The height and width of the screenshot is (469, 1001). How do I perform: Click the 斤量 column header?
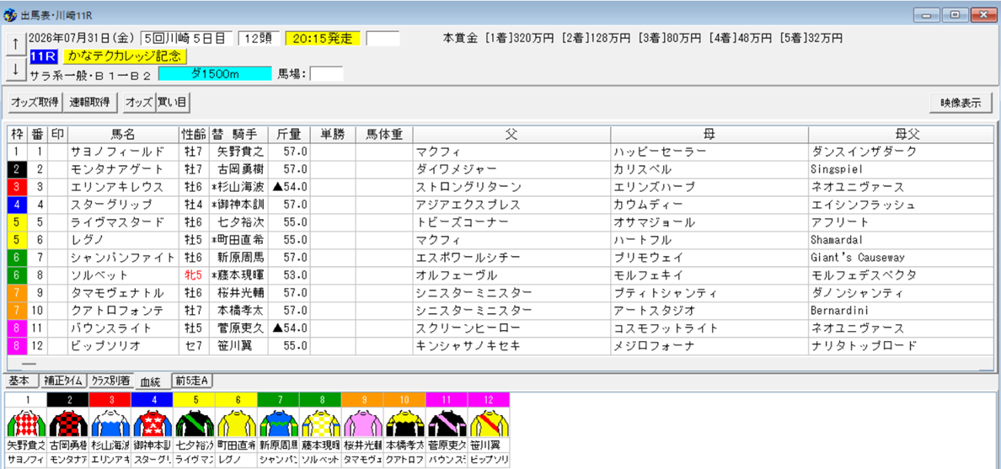click(x=288, y=134)
